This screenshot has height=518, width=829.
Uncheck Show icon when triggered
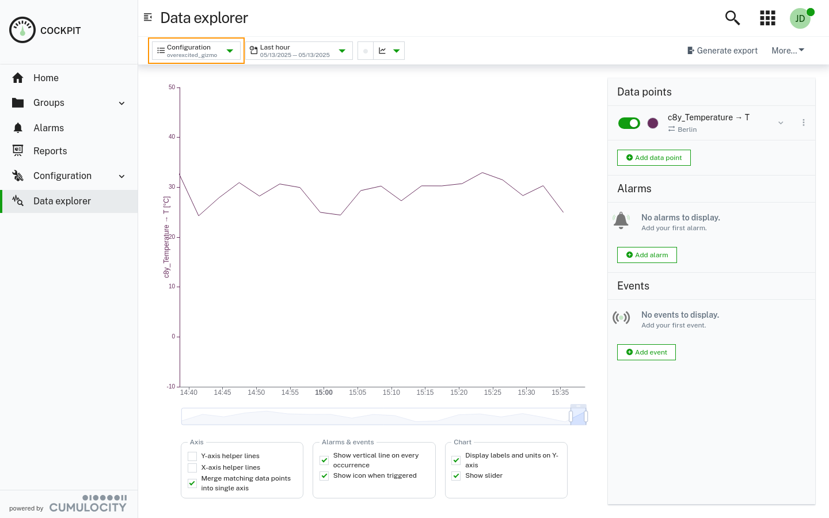[324, 476]
